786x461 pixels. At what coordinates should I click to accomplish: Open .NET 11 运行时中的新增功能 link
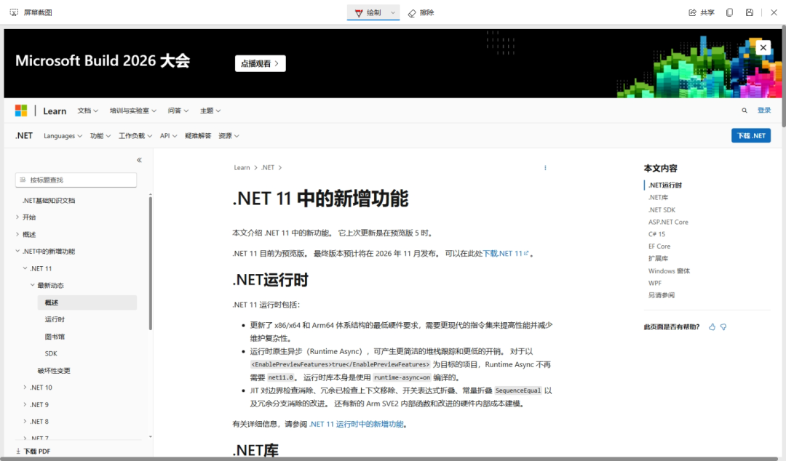(x=357, y=424)
